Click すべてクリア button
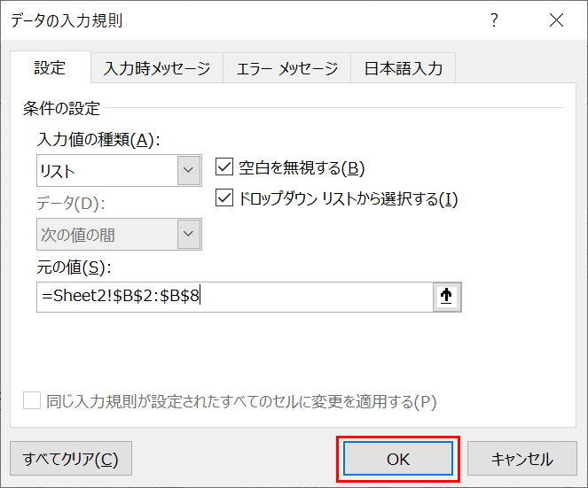The height and width of the screenshot is (488, 588). tap(71, 459)
